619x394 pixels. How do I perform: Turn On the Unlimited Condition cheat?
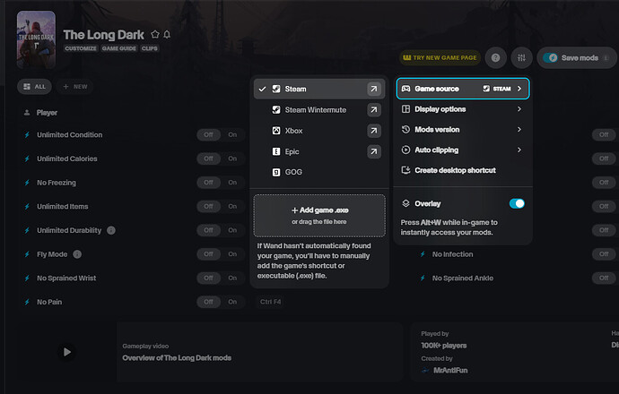coord(232,135)
